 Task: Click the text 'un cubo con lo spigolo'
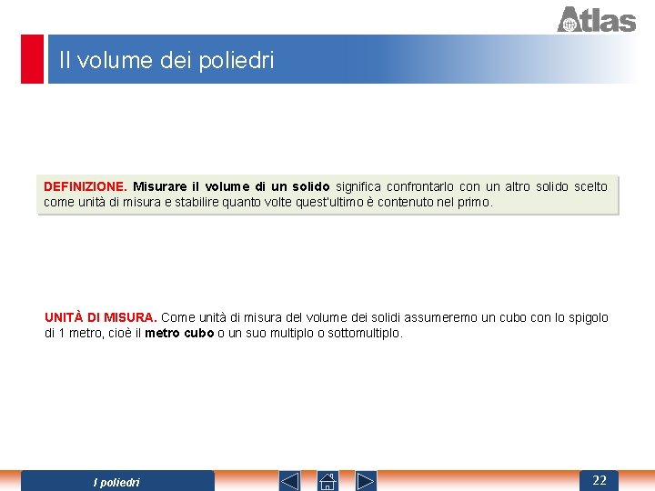pos(545,317)
